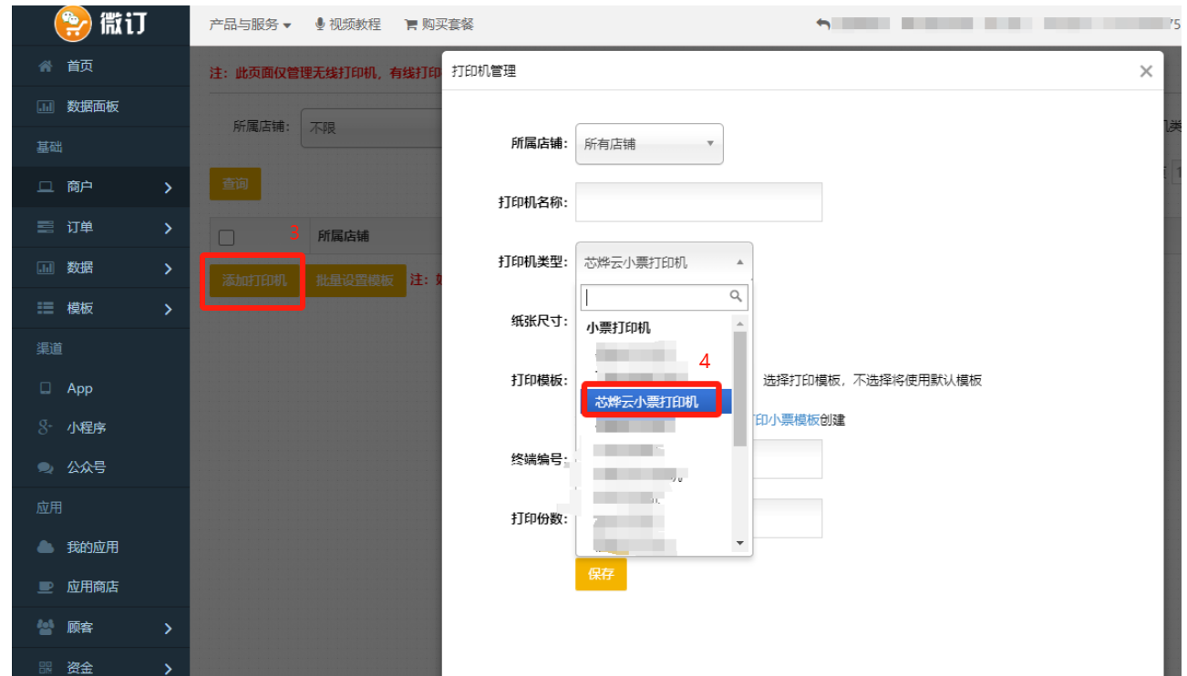
Task: Expand the 顾客 submenu chevron
Action: (x=168, y=628)
